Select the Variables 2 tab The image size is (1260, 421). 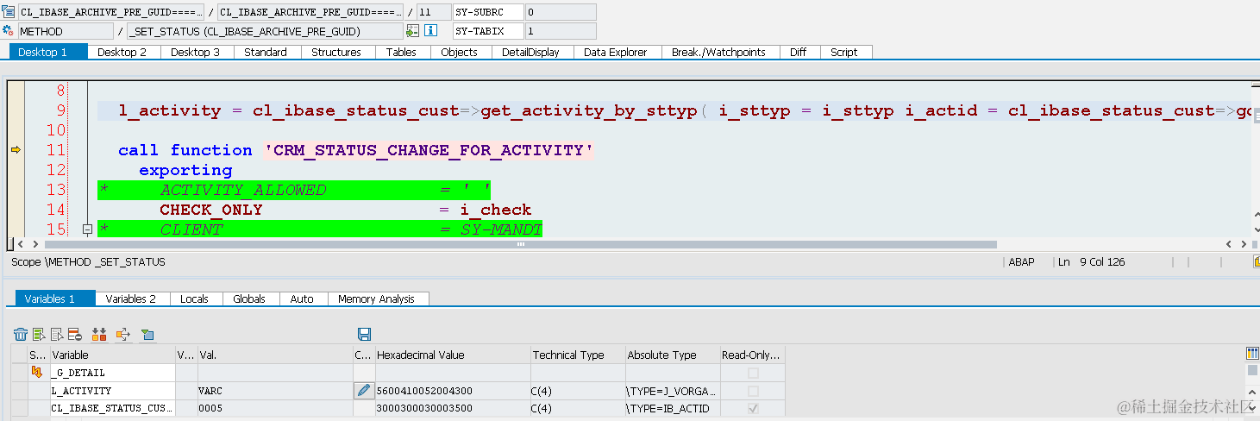tap(131, 298)
